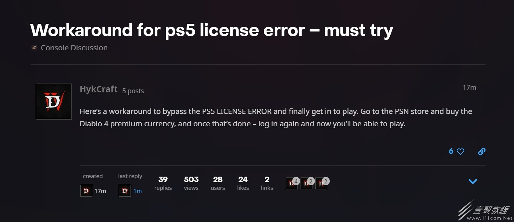Select frequent poster avatar with badge 4
This screenshot has width=514, height=222.
292,183
